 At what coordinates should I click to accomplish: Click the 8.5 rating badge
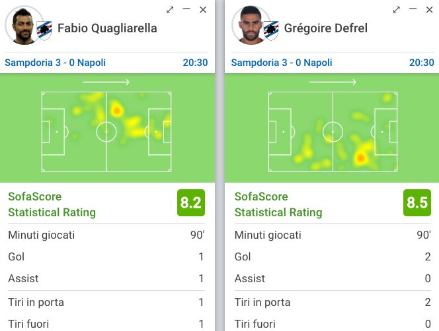[417, 203]
